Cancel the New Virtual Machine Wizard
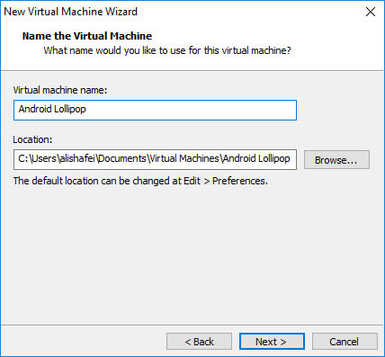The image size is (385, 357). point(345,342)
